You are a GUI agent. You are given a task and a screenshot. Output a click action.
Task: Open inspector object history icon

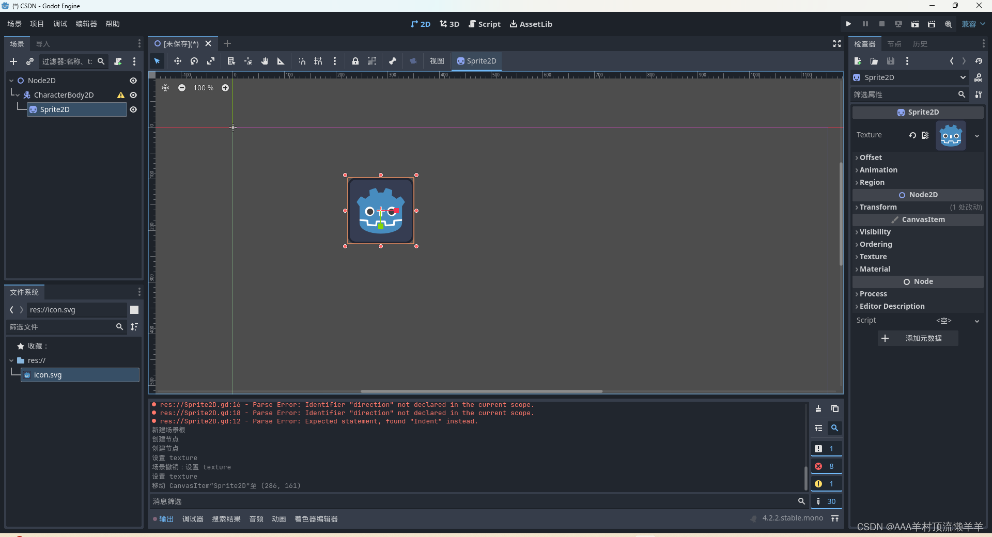pyautogui.click(x=979, y=61)
